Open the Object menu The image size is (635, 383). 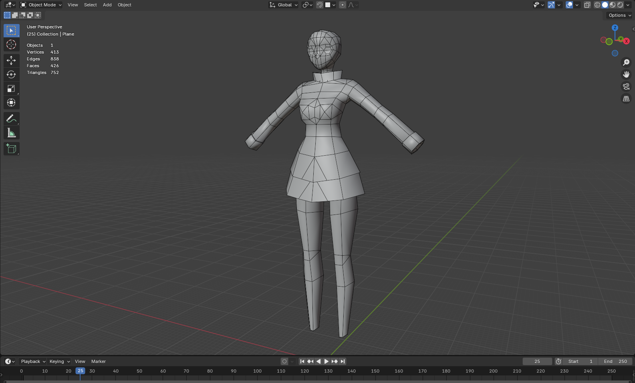[125, 5]
